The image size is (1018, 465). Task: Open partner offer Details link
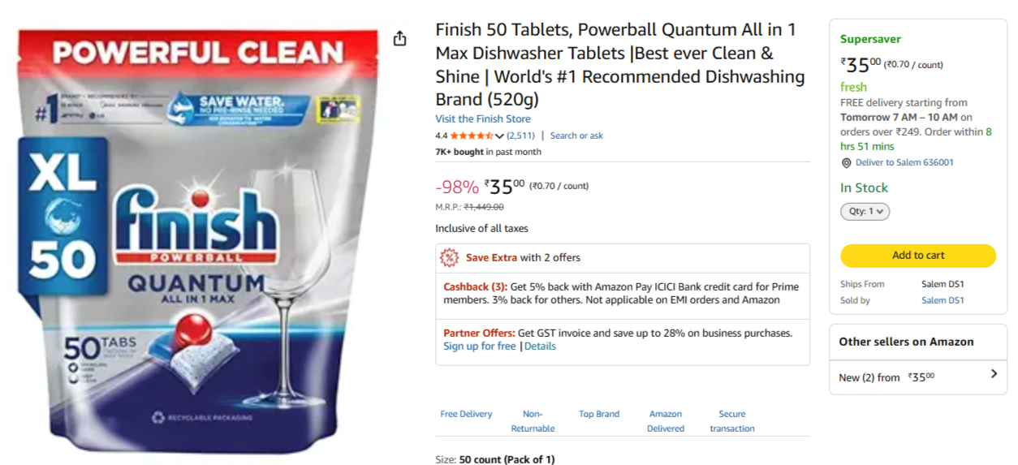tap(540, 346)
